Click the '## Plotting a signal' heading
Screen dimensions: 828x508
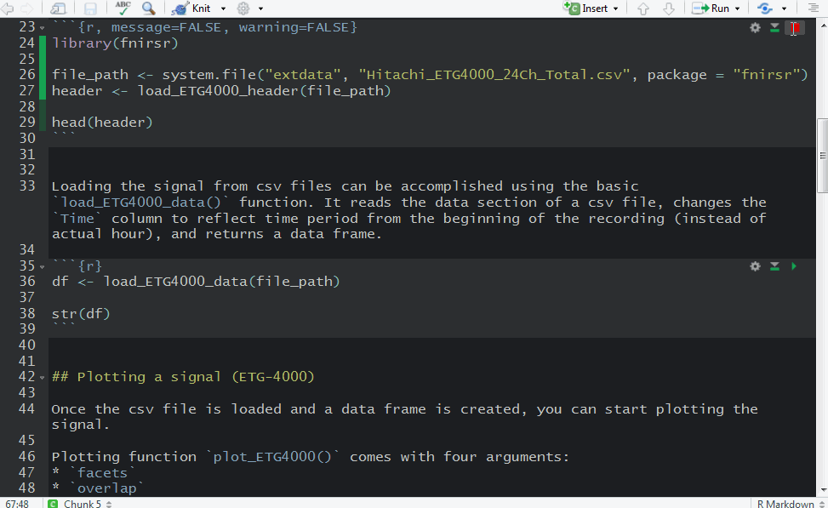183,377
